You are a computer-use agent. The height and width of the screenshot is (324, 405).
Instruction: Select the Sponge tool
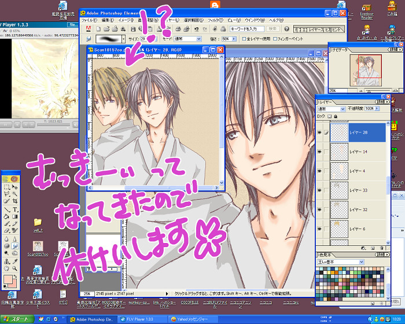7,246
